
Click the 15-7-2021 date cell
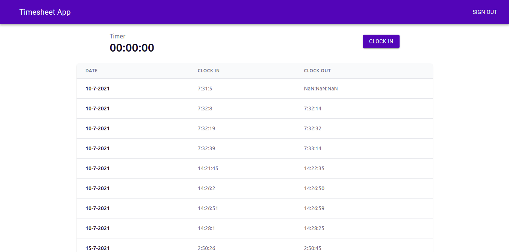[x=98, y=248]
